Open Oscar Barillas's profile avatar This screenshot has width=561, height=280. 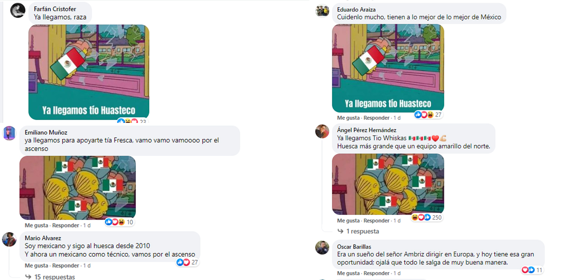click(322, 247)
